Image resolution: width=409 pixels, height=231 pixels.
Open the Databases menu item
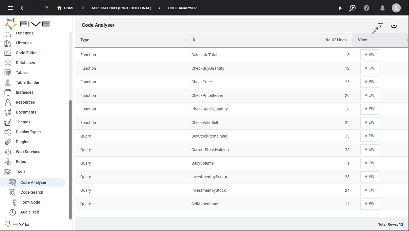click(25, 63)
